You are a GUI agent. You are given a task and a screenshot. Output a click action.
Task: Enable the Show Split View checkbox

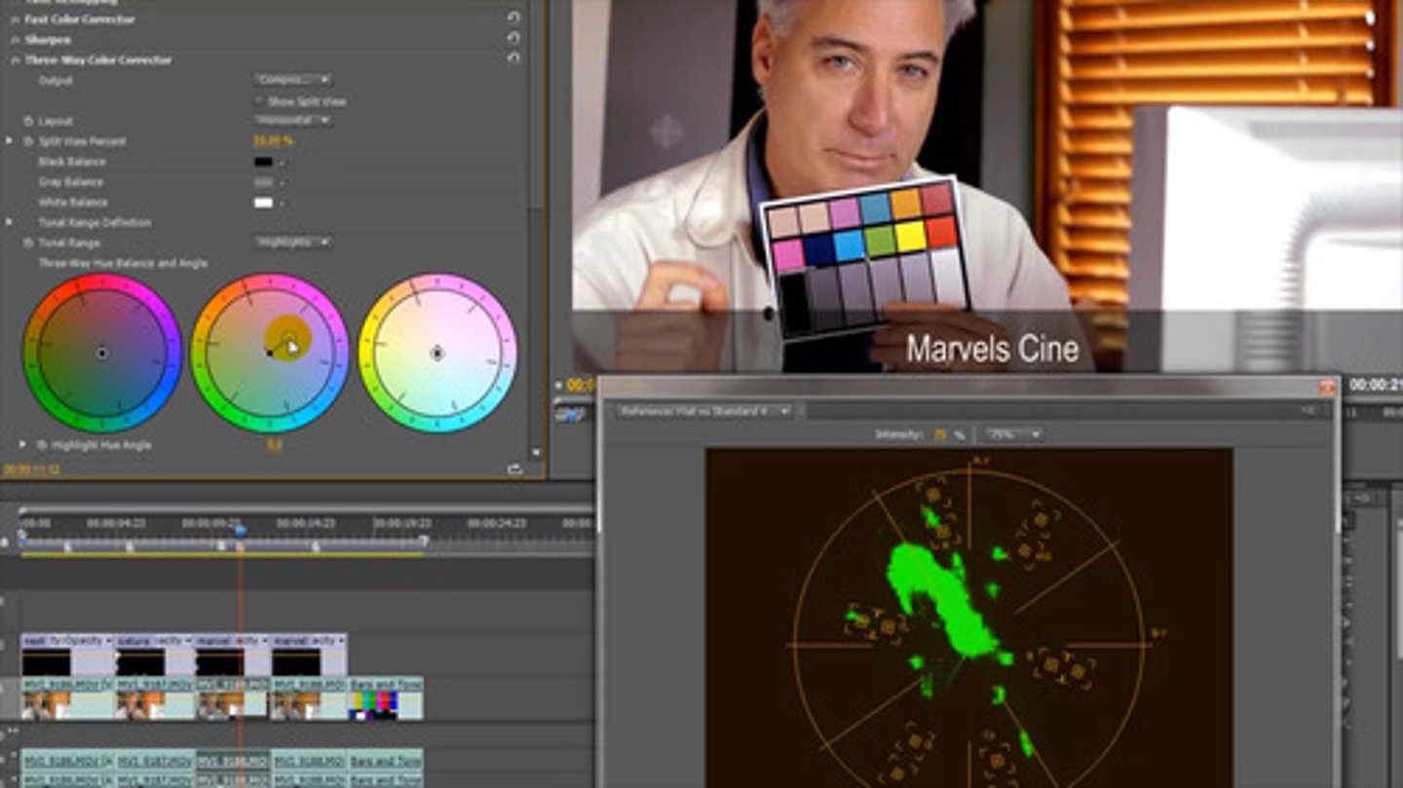click(259, 100)
